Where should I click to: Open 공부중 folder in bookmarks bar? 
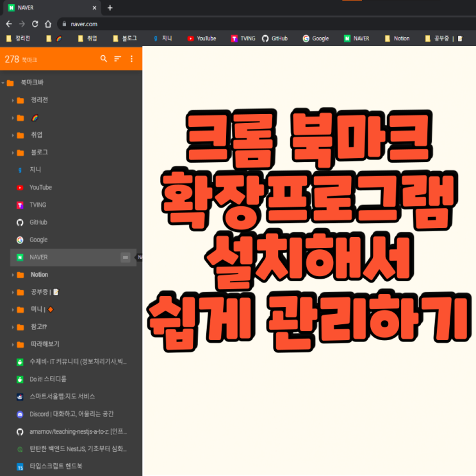(x=444, y=38)
